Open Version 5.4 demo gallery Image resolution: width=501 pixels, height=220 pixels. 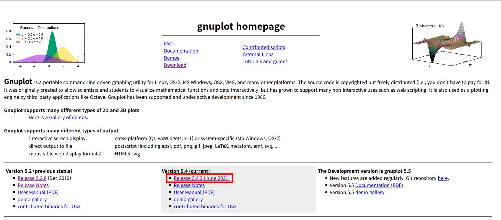click(188, 199)
